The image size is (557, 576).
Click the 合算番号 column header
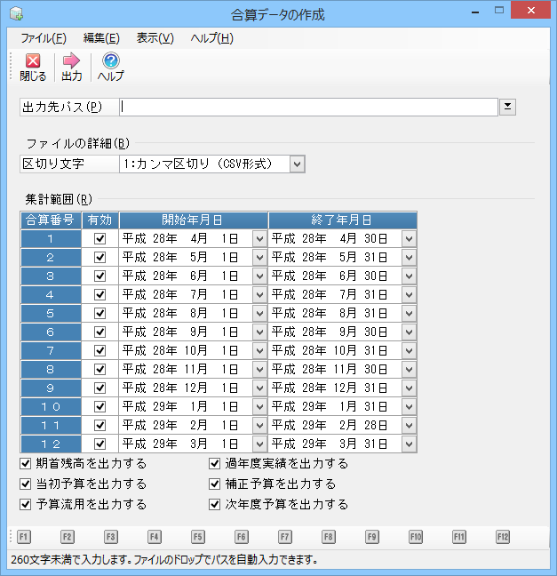[x=51, y=220]
